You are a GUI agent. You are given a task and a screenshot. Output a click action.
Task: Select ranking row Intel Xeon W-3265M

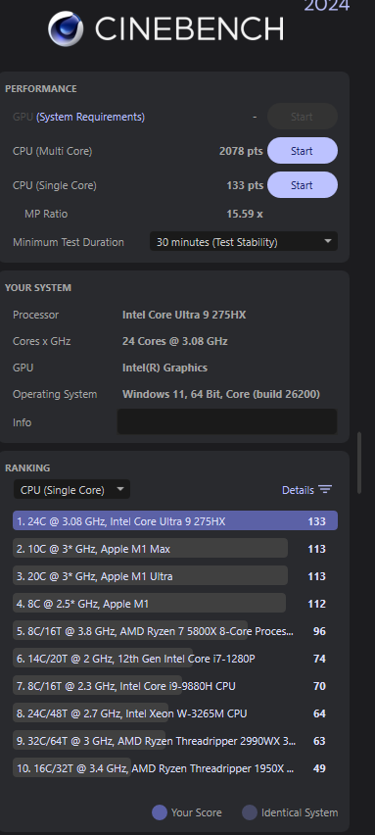175,713
